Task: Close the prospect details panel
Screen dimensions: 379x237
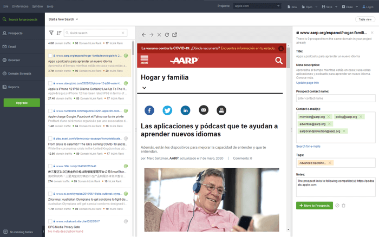Action: (372, 32)
